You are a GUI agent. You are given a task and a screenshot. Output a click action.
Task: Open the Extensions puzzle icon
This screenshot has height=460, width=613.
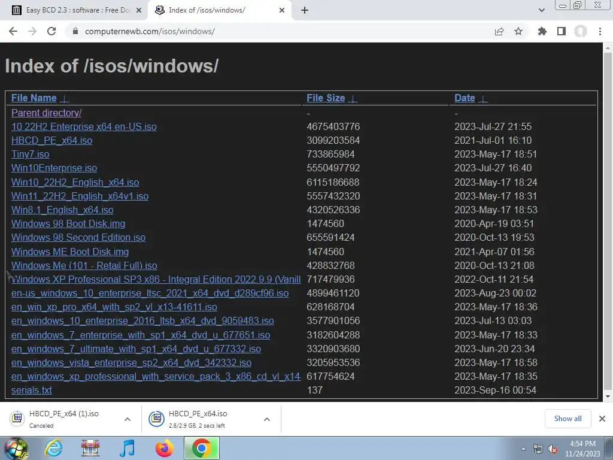coord(542,31)
